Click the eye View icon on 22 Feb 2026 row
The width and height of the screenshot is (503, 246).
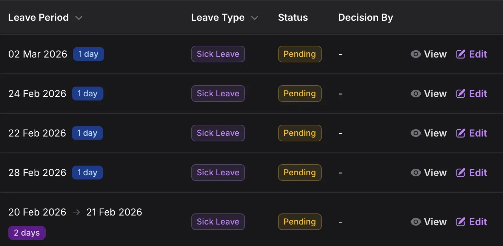[x=415, y=133]
